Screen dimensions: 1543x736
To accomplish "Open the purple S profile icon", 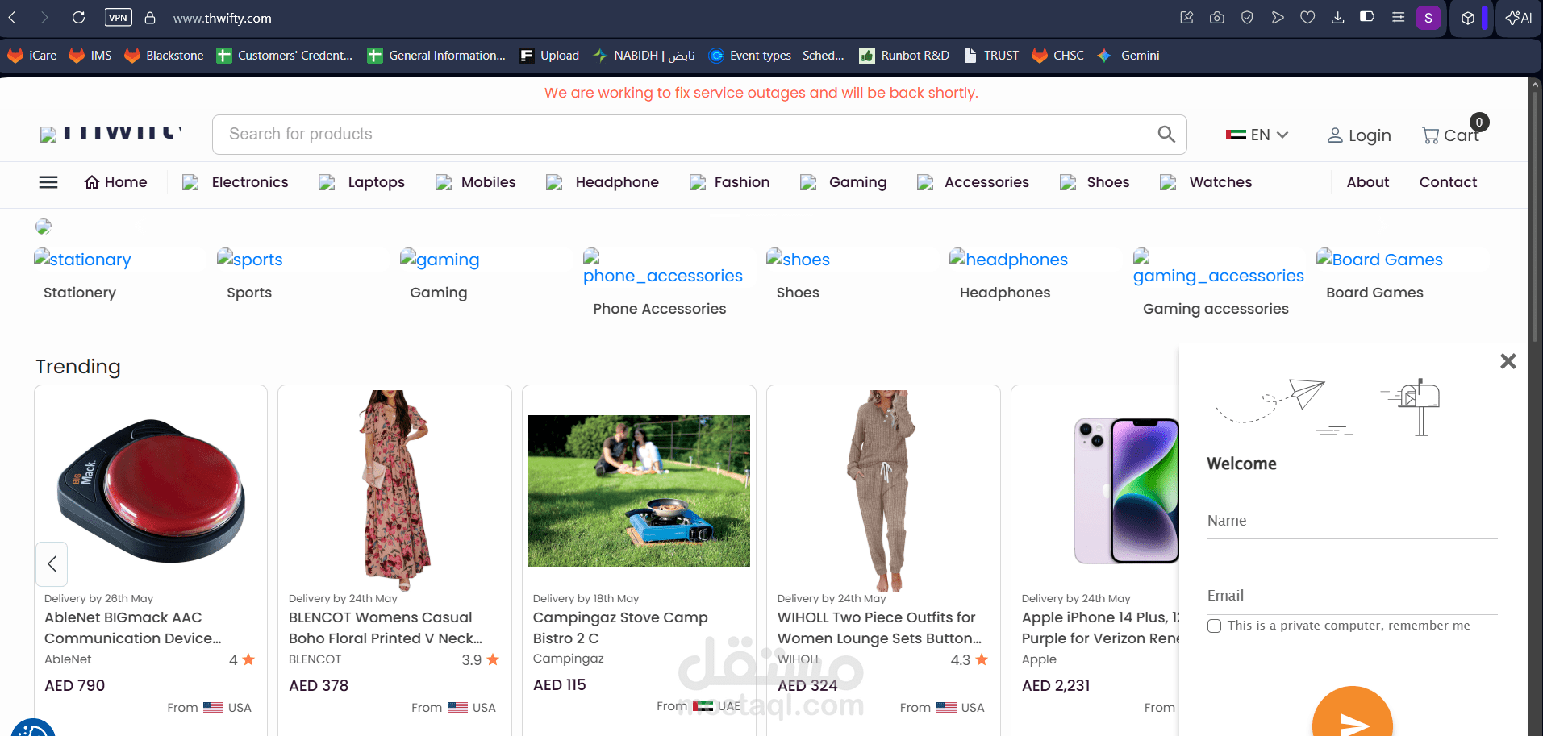I will 1428,17.
